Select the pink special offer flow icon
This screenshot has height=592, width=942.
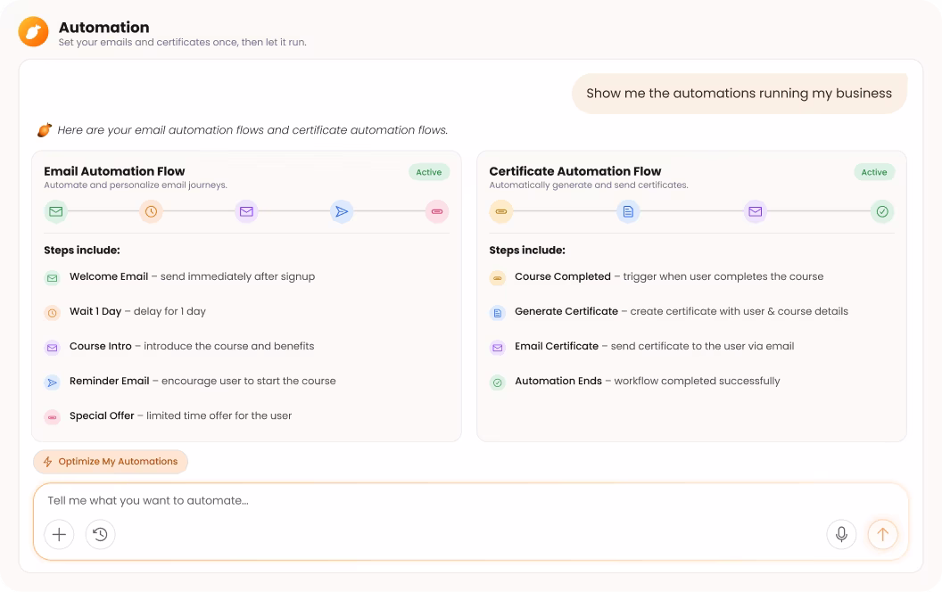click(437, 211)
